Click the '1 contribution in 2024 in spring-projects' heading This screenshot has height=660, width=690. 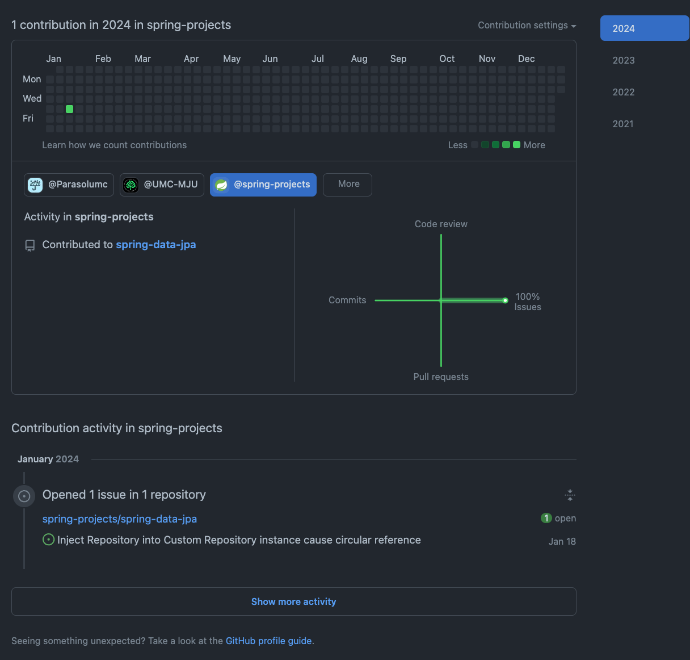coord(121,25)
